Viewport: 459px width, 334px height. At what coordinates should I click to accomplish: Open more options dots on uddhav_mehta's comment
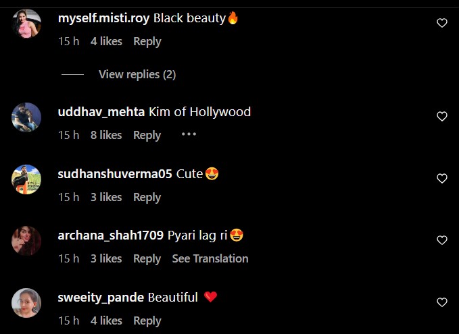[189, 134]
